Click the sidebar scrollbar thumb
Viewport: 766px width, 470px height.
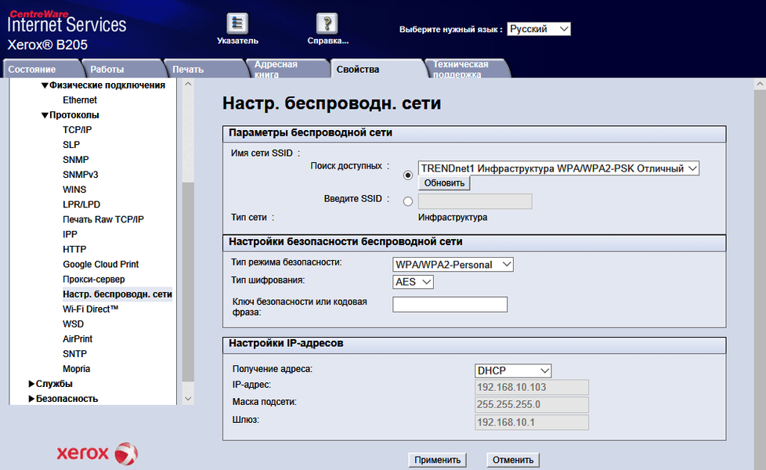(188, 282)
